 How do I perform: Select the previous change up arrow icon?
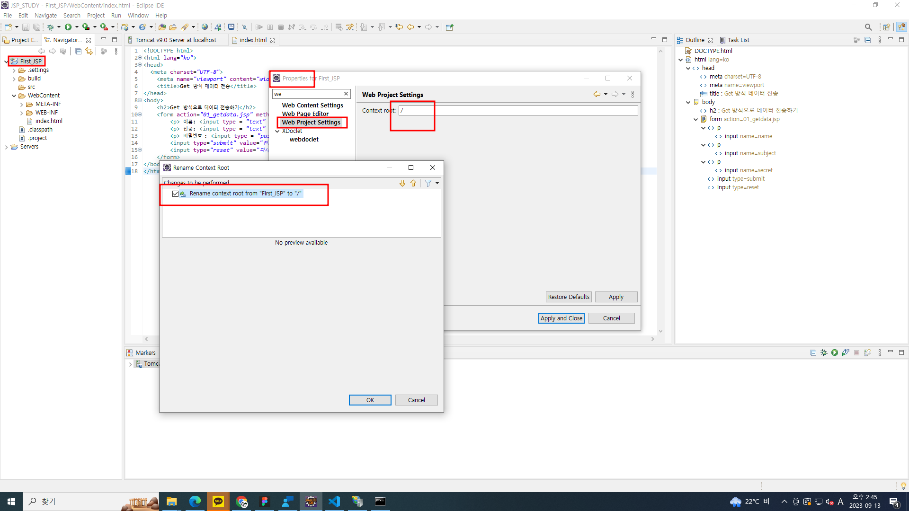click(x=413, y=183)
